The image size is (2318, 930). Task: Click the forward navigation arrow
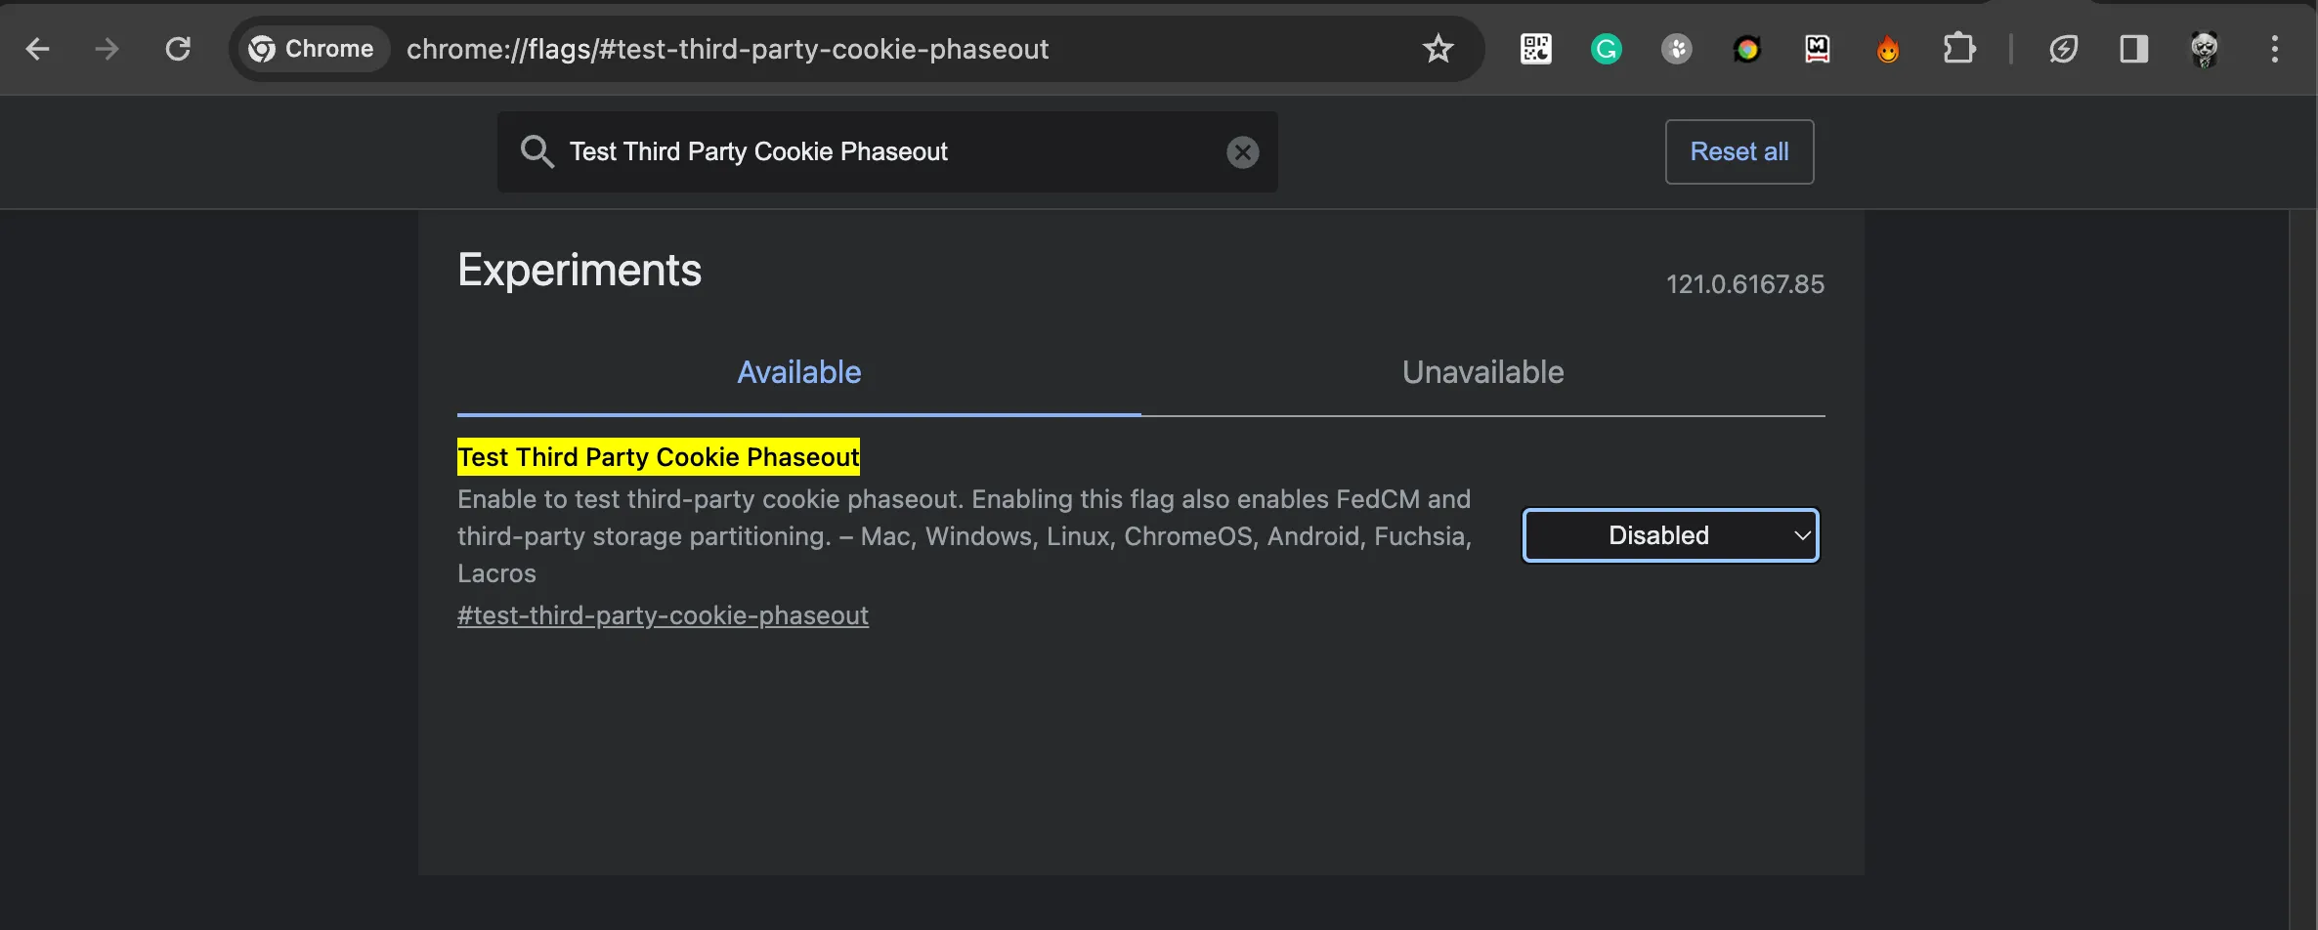click(107, 49)
